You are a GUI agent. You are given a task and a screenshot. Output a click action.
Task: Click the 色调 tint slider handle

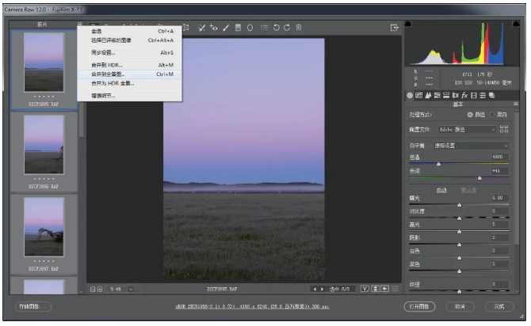pyautogui.click(x=479, y=178)
